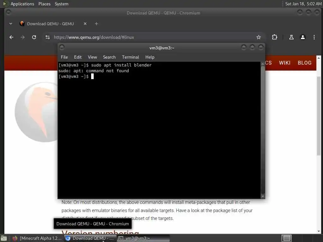Viewport: 323px width, 242px height.
Task: Open the Chromium profile icon
Action: click(x=302, y=37)
